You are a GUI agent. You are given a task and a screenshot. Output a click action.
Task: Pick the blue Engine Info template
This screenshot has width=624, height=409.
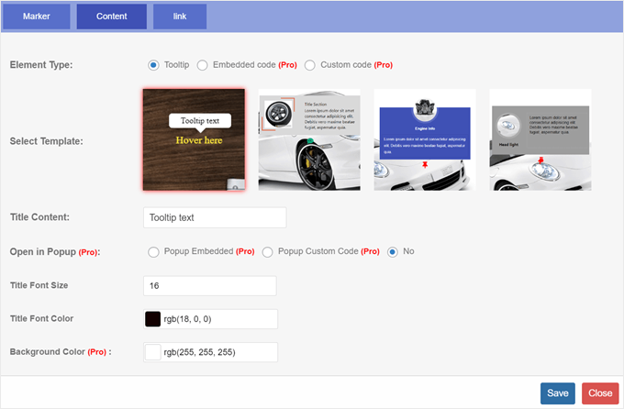click(x=425, y=139)
